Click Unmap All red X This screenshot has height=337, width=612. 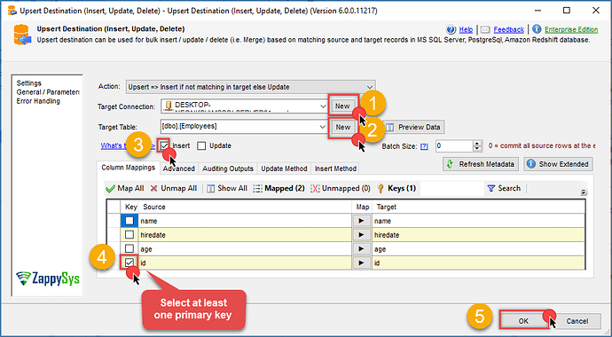click(153, 189)
